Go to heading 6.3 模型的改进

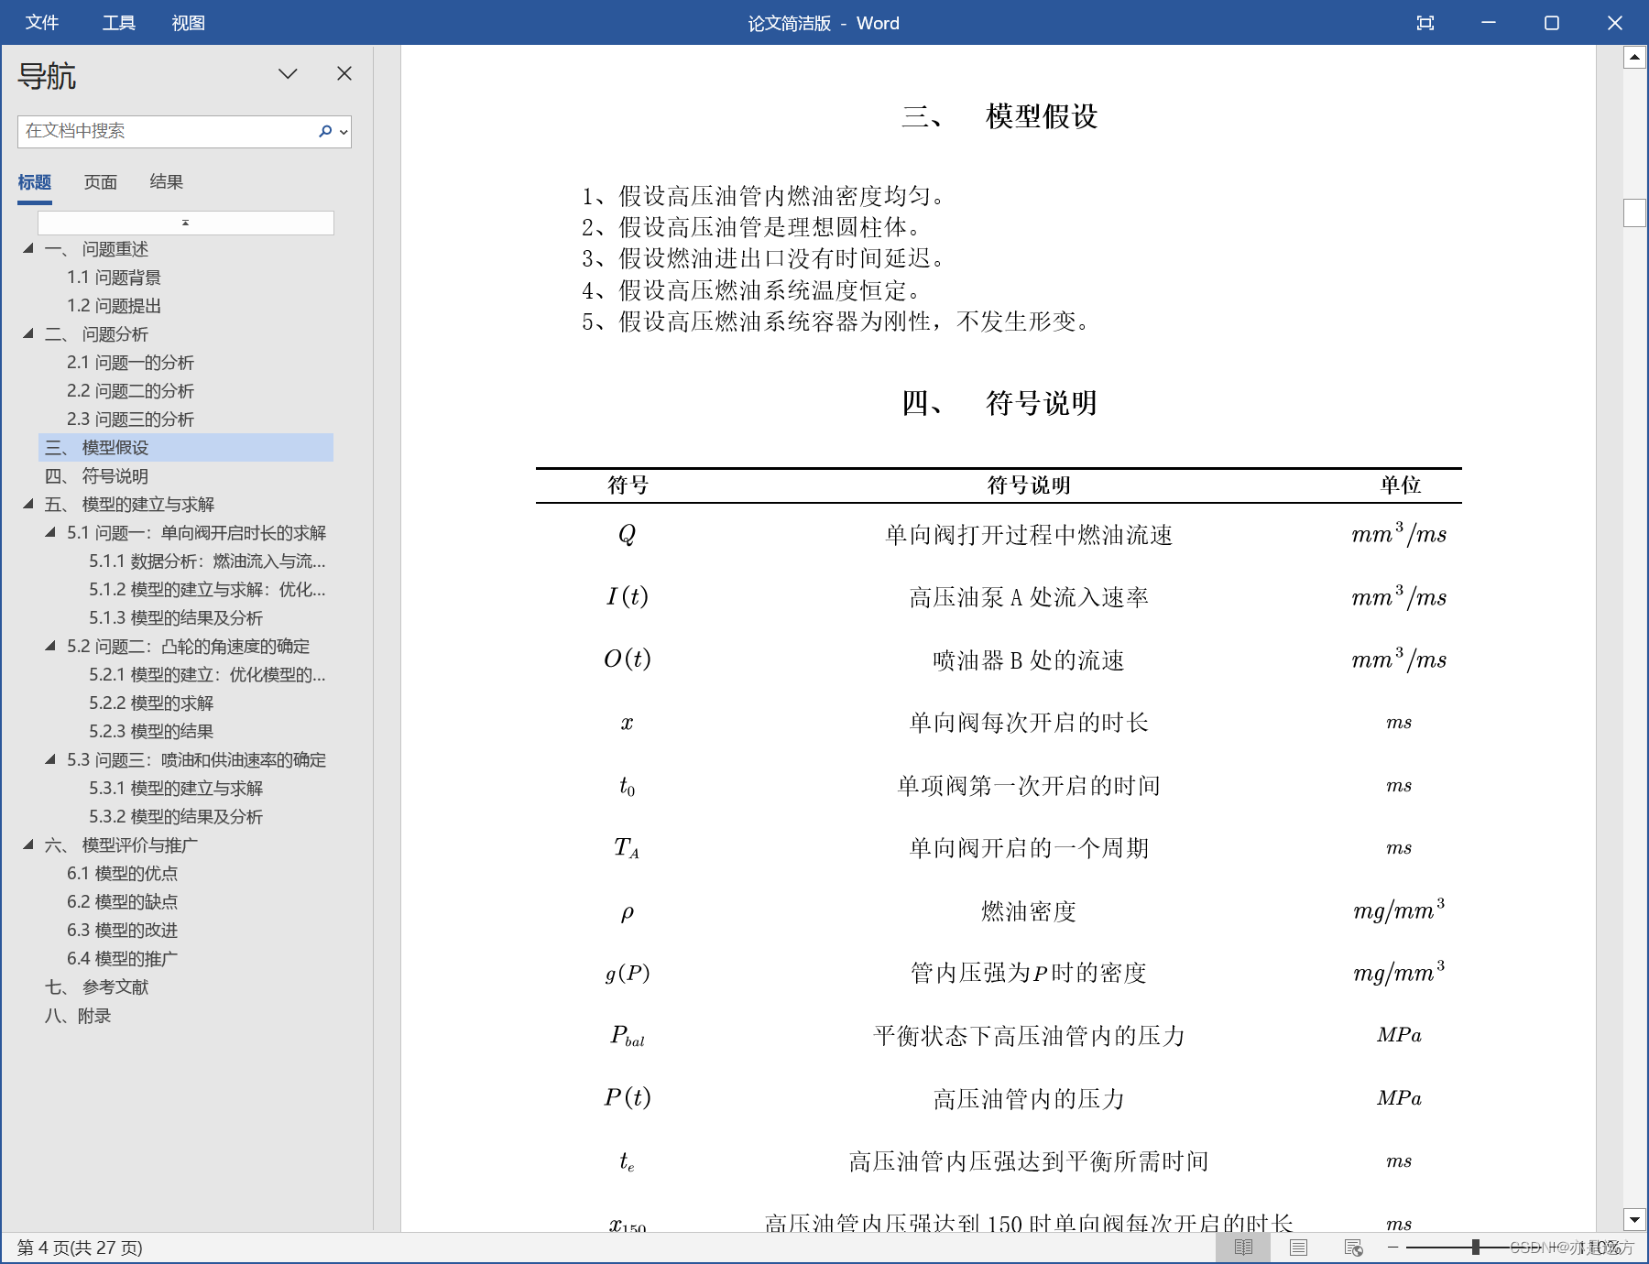coord(122,931)
